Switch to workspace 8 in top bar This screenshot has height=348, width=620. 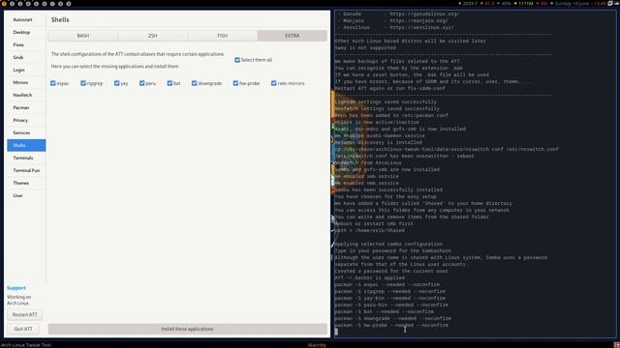click(60, 4)
